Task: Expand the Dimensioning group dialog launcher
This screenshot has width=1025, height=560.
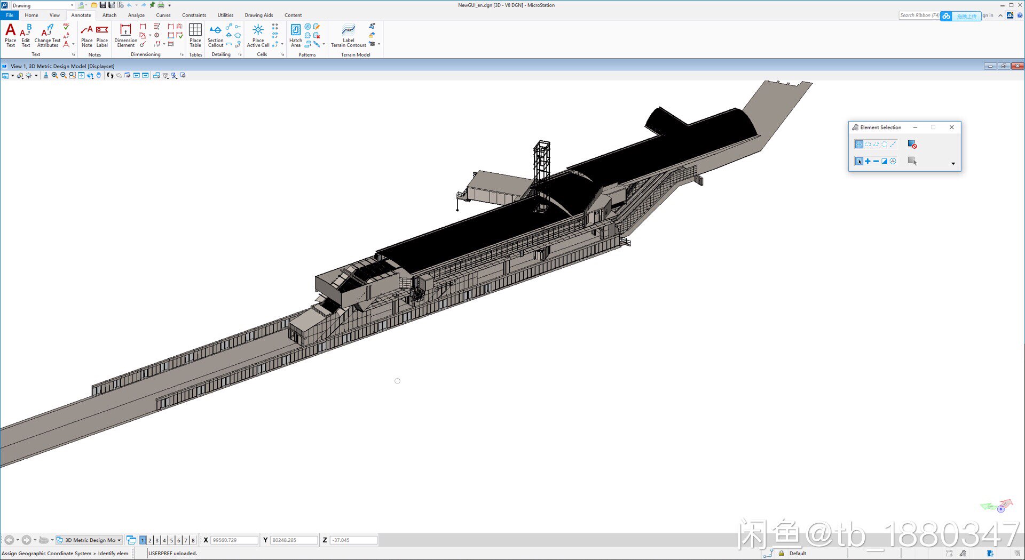Action: click(x=182, y=54)
